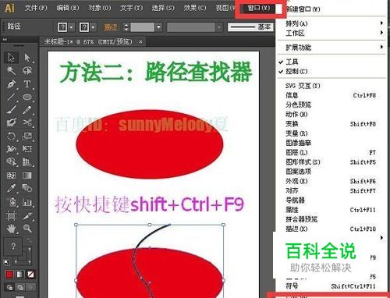This screenshot has height=298, width=390.
Task: Click the fill box in tools panel
Action: point(13,247)
